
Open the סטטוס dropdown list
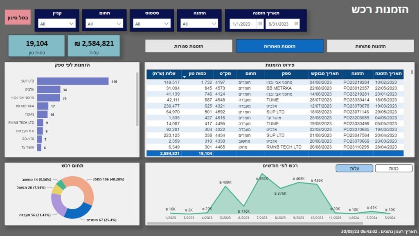tap(151, 24)
